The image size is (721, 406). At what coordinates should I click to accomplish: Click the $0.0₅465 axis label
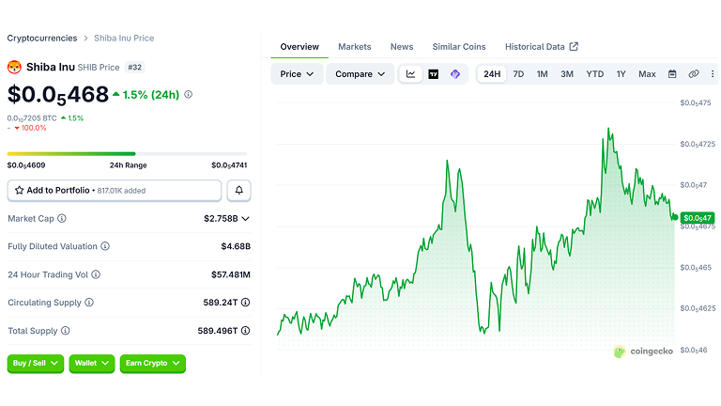tap(696, 268)
